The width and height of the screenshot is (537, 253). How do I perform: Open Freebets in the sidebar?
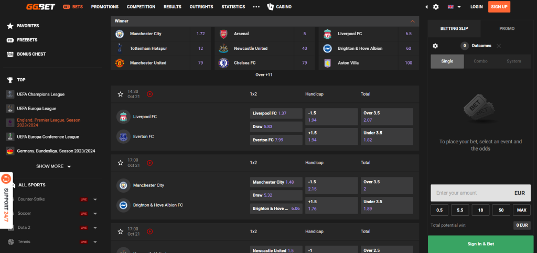point(22,40)
